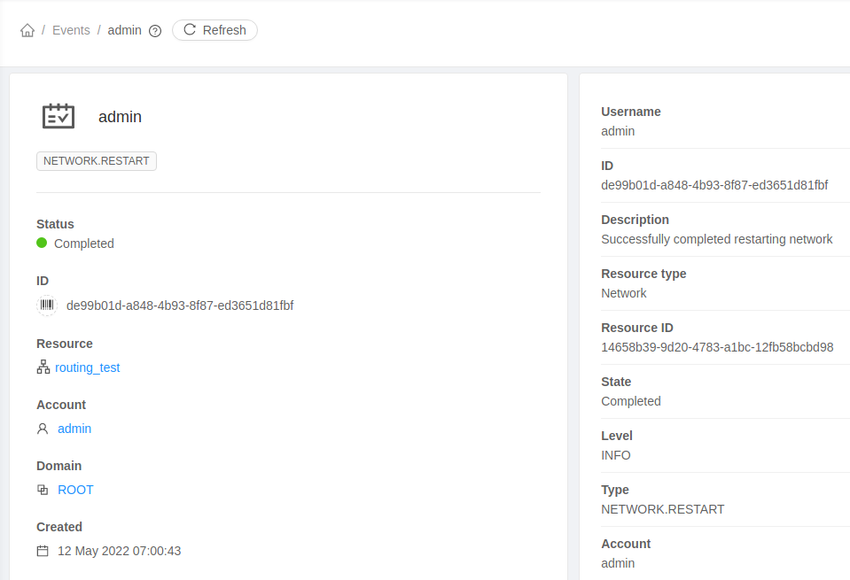Viewport: 850px width, 580px height.
Task: Click the network icon beside routing_test
Action: point(43,367)
